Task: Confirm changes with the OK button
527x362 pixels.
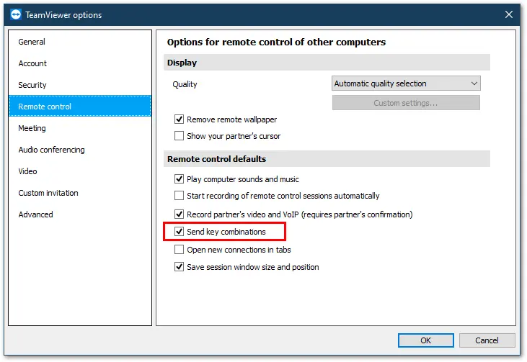Action: click(x=425, y=340)
